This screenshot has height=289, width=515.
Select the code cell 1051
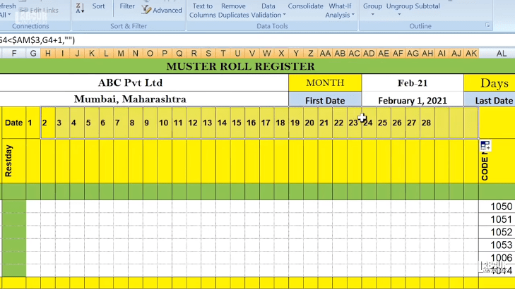(x=497, y=219)
